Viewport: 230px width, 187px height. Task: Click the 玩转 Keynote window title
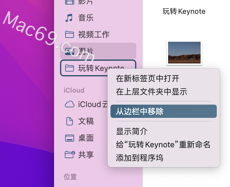click(x=184, y=11)
